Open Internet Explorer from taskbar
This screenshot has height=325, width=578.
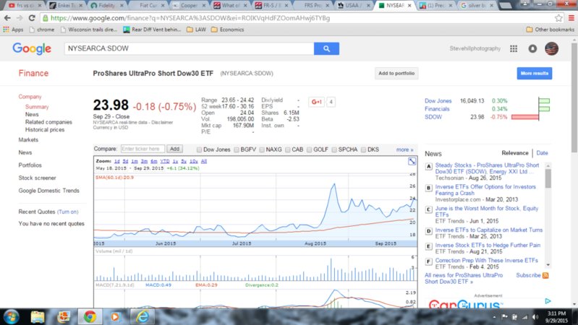143,316
